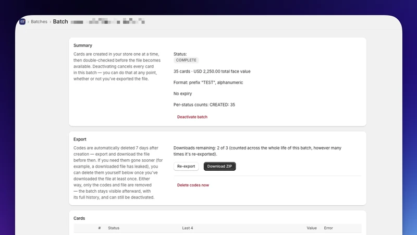Select the 'No expiry' text
Image resolution: width=417 pixels, height=235 pixels.
182,93
